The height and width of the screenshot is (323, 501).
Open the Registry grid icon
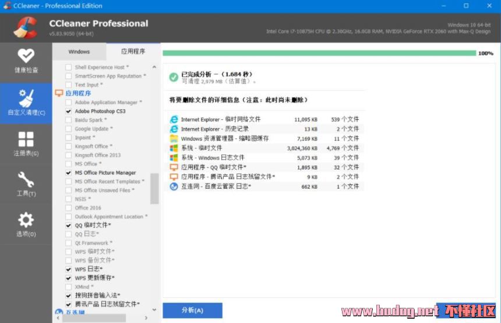tap(26, 139)
